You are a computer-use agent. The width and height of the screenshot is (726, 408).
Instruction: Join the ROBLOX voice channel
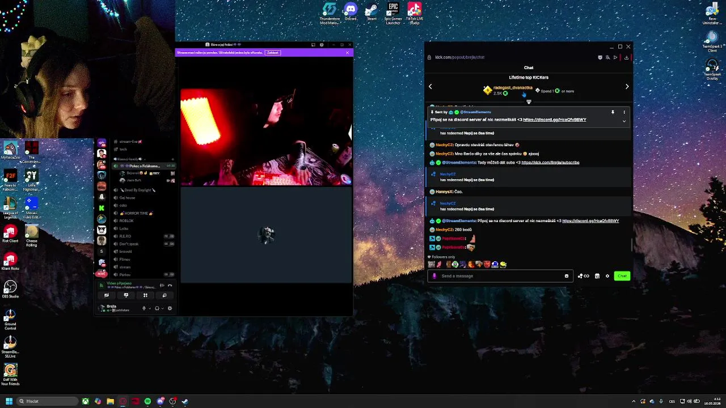[x=126, y=220]
